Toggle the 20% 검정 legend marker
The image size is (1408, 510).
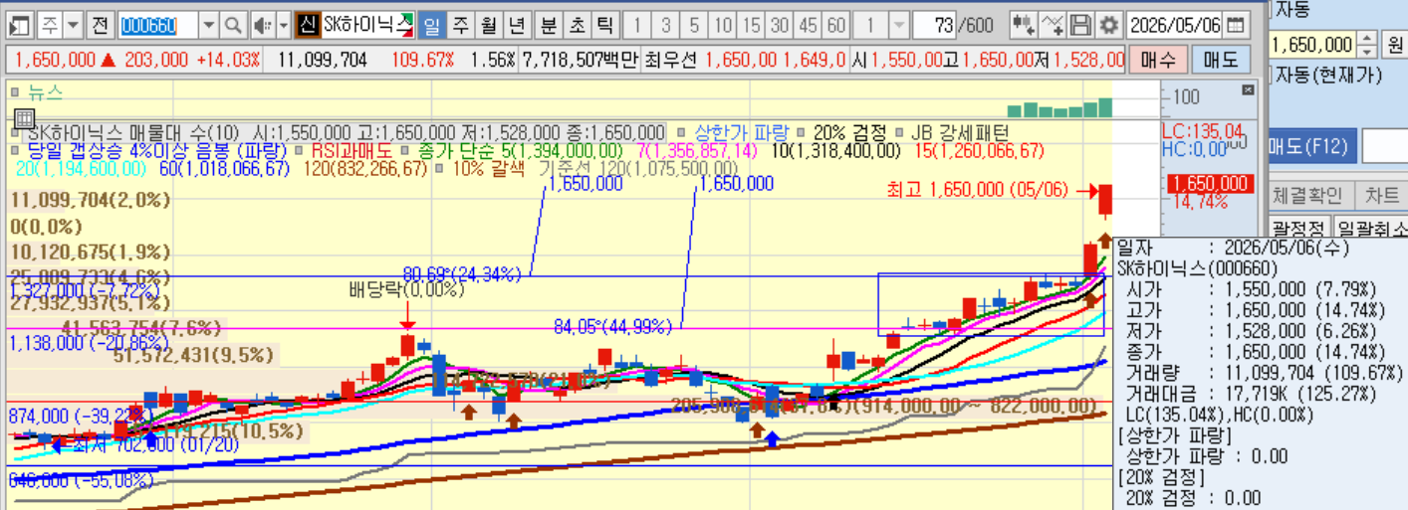801,132
